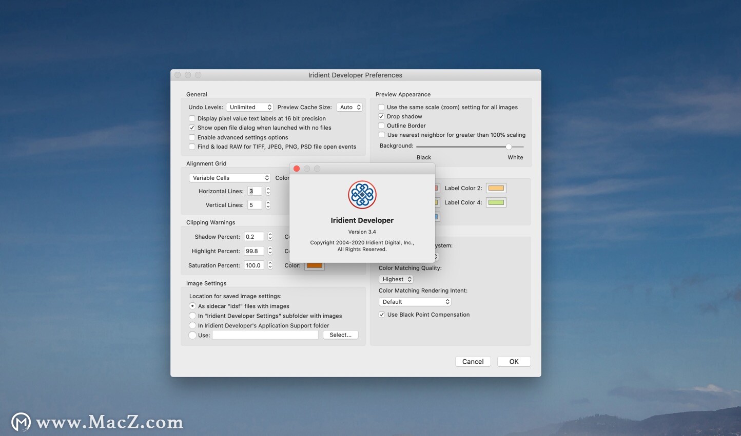Click the Vertical Lines stepper

[x=268, y=205]
